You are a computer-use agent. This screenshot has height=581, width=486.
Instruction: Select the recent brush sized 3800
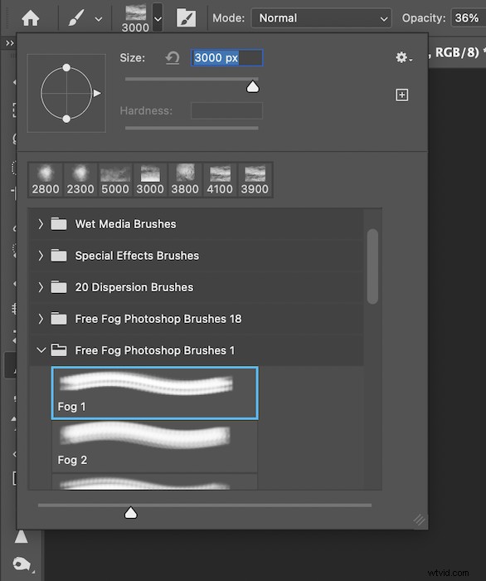(185, 180)
